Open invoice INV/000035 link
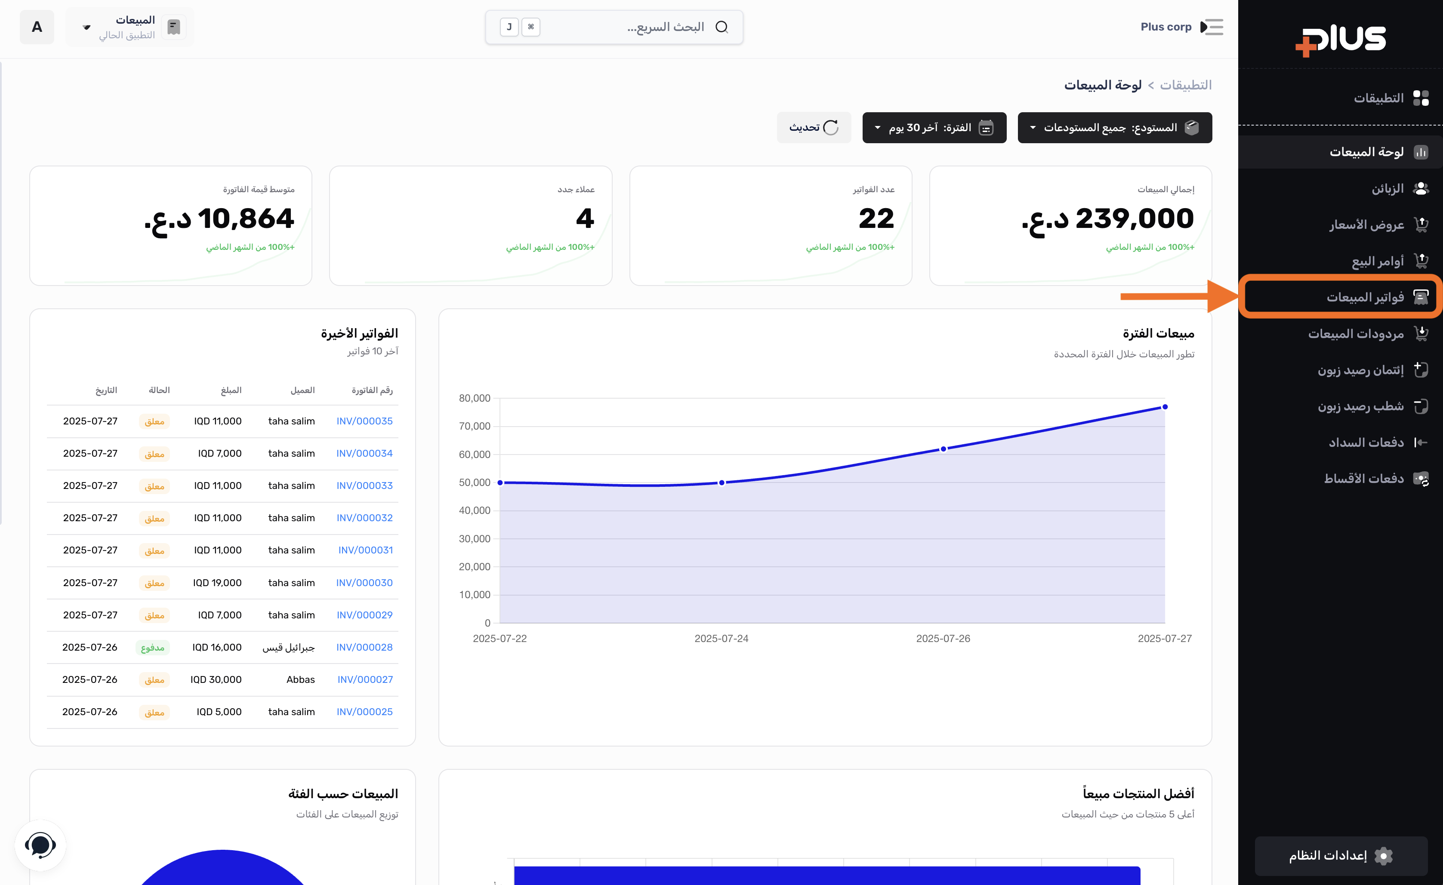Image resolution: width=1443 pixels, height=885 pixels. [364, 421]
